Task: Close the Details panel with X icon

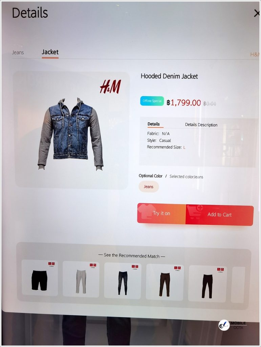Action: pos(257,13)
